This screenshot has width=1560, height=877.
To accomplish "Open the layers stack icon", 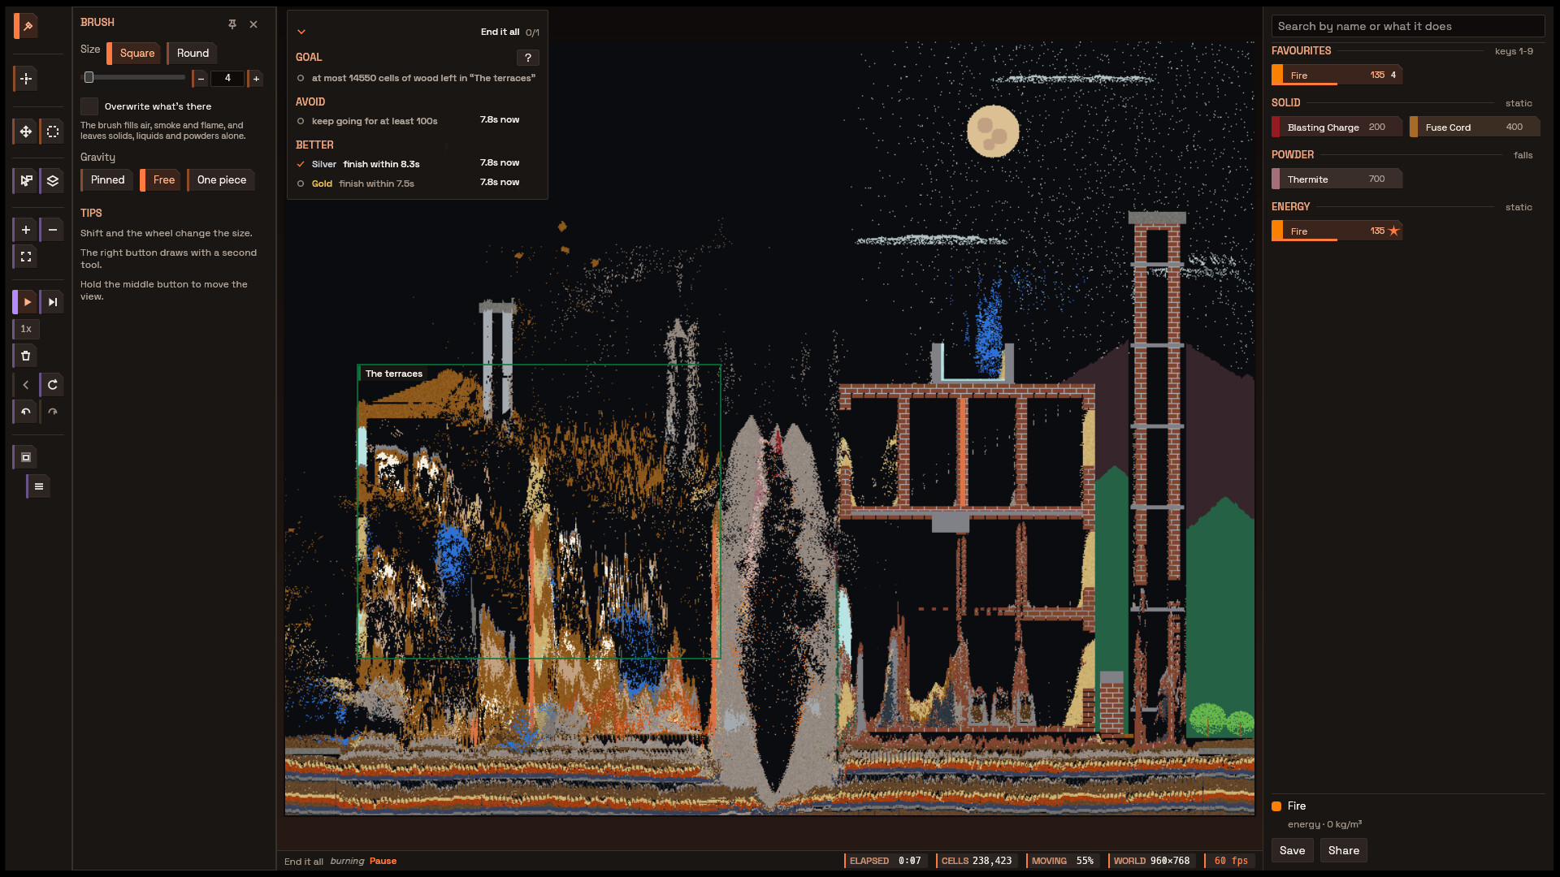I will click(x=53, y=180).
